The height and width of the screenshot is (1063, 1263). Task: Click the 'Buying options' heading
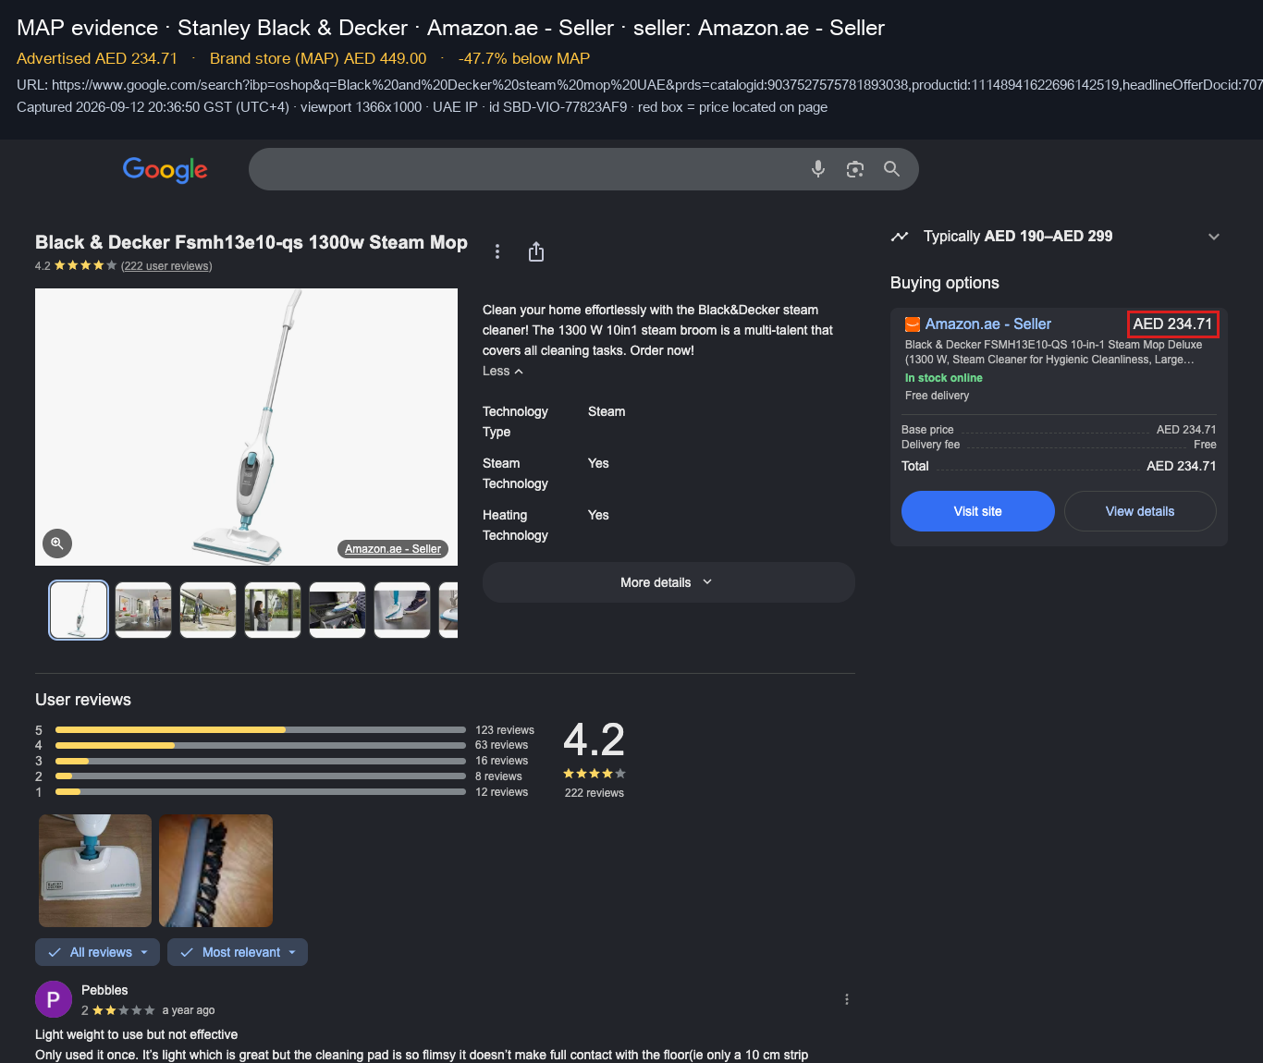[x=945, y=283]
